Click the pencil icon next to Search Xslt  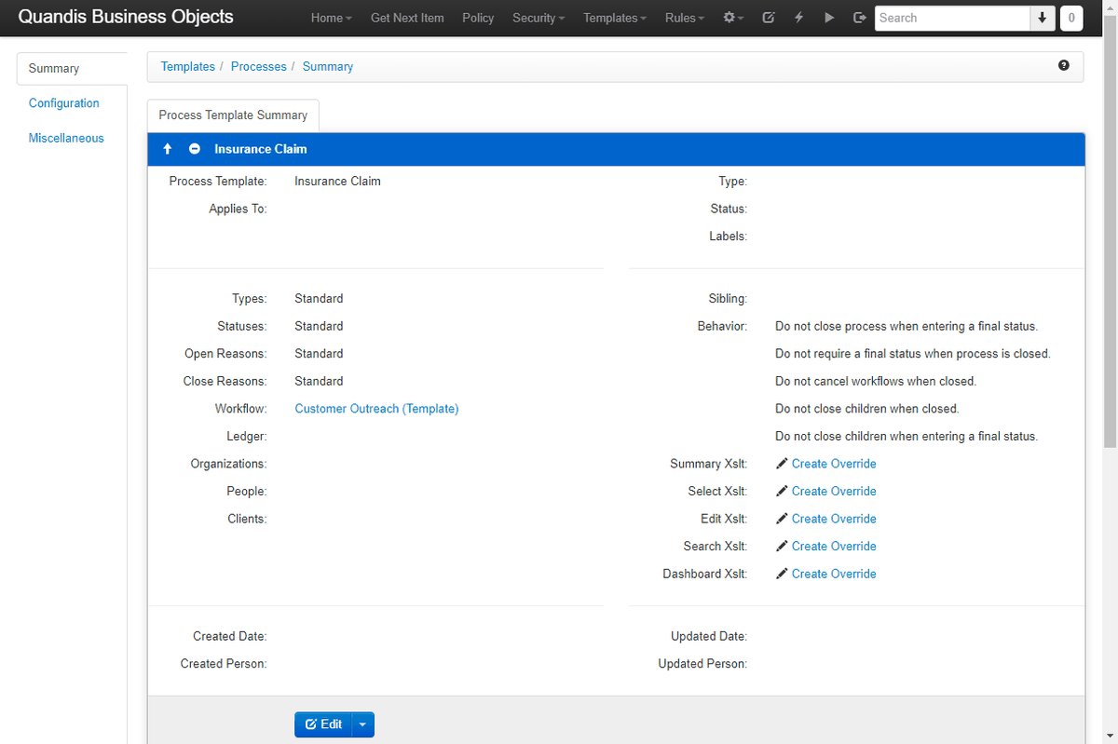click(x=782, y=546)
